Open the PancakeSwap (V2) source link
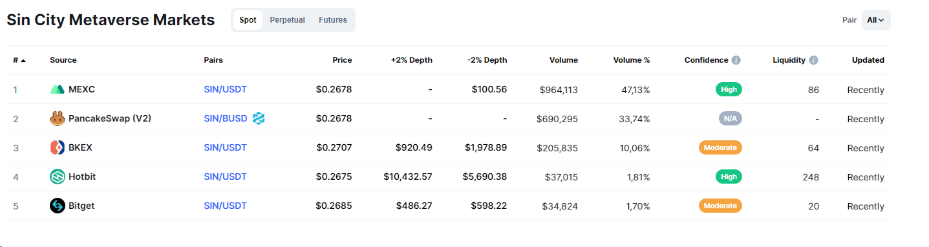This screenshot has height=247, width=929. 110,118
